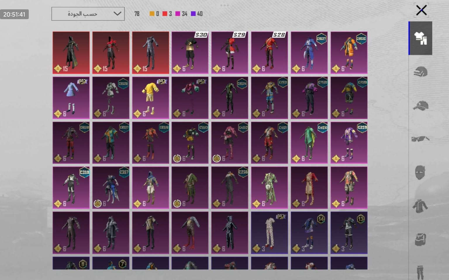Choose the C4S12 pink outfit
The width and height of the screenshot is (449, 280).
tap(230, 143)
